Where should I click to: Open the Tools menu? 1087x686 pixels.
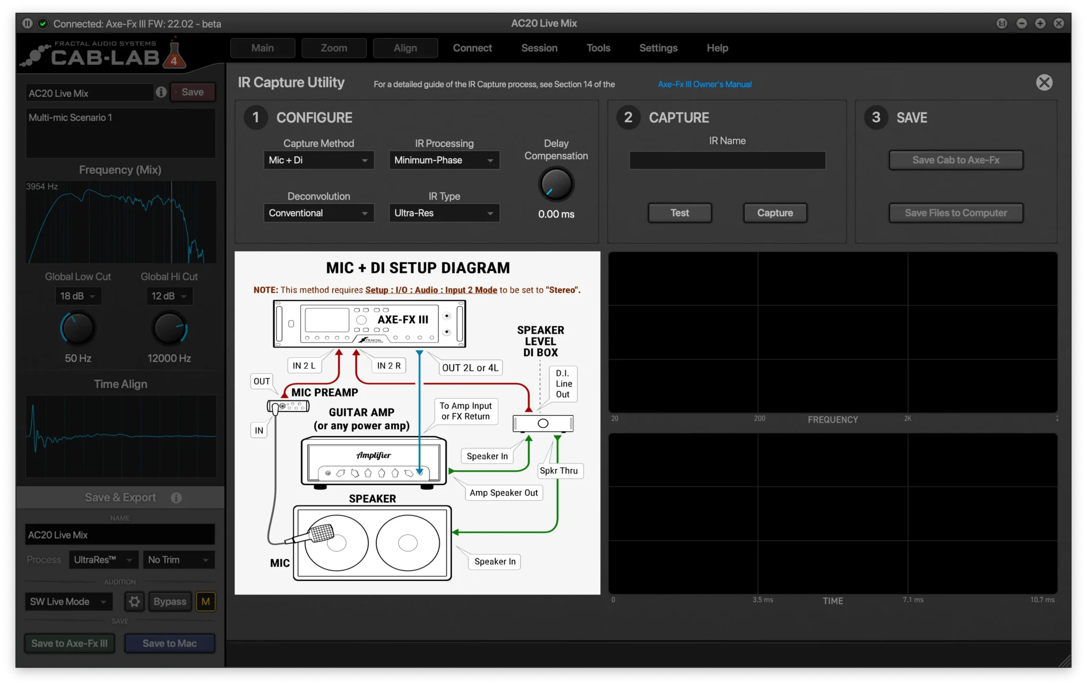(x=598, y=48)
